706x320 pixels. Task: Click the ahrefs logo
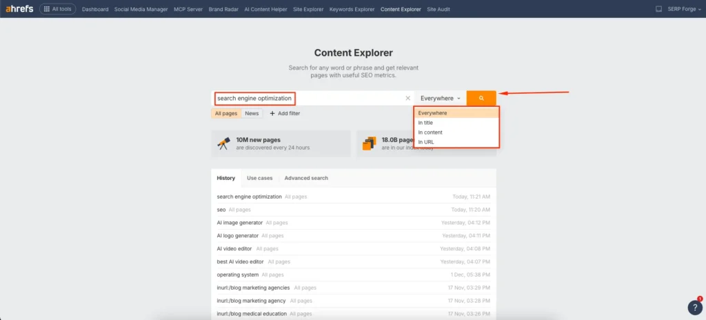click(19, 9)
